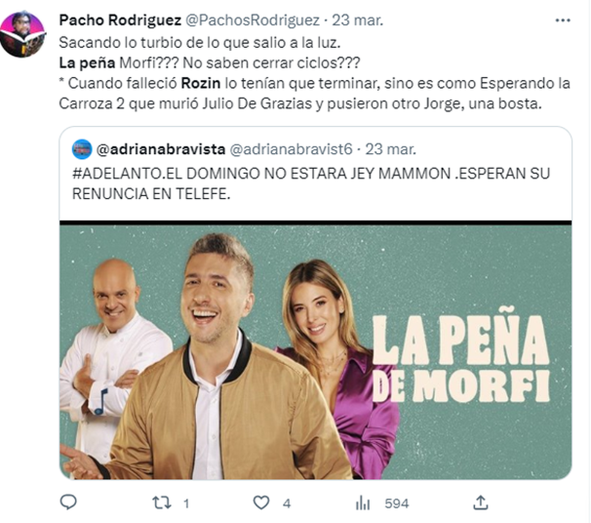
Task: Retweet using the arrows icon
Action: (162, 503)
